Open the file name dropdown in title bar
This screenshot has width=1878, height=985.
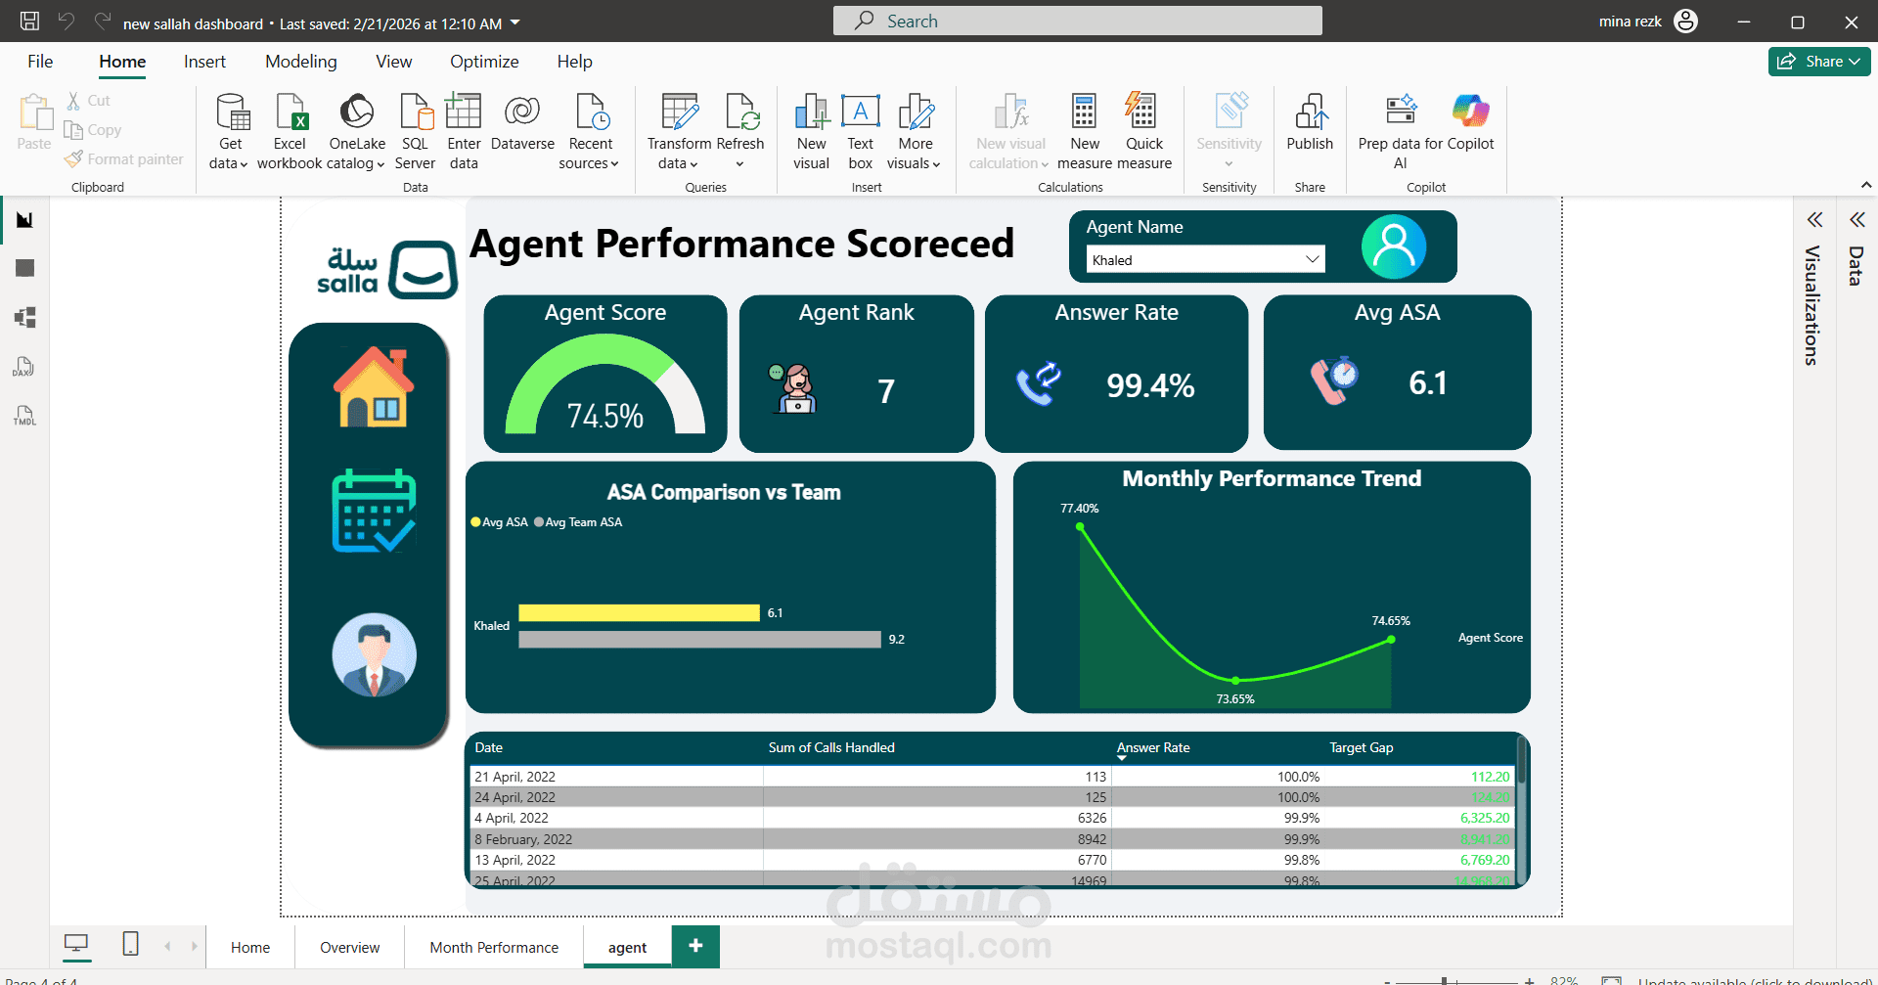(515, 22)
